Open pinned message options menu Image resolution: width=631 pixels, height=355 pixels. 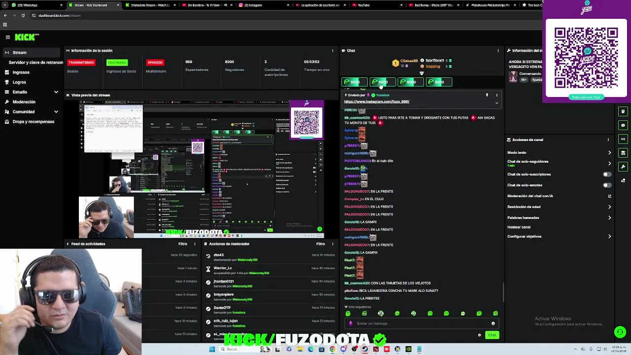coord(497,95)
